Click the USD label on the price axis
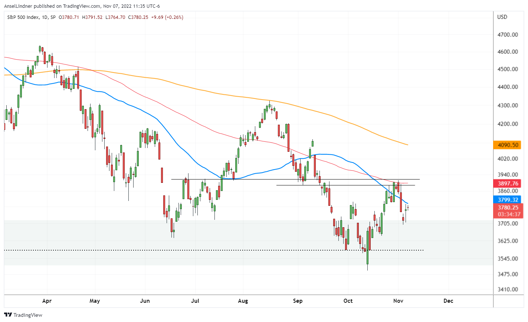 pyautogui.click(x=502, y=17)
